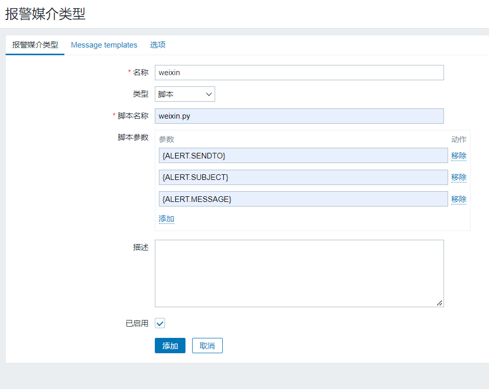Select the 报警媒介类型 tab
The image size is (489, 389).
tap(35, 45)
